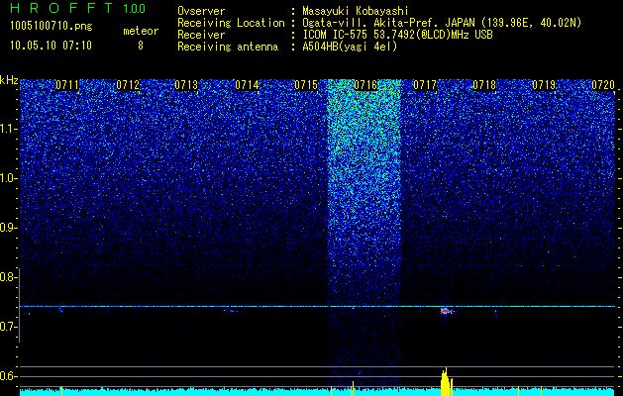Click the meteor count label
Viewport: 623px width, 396px height.
click(141, 31)
